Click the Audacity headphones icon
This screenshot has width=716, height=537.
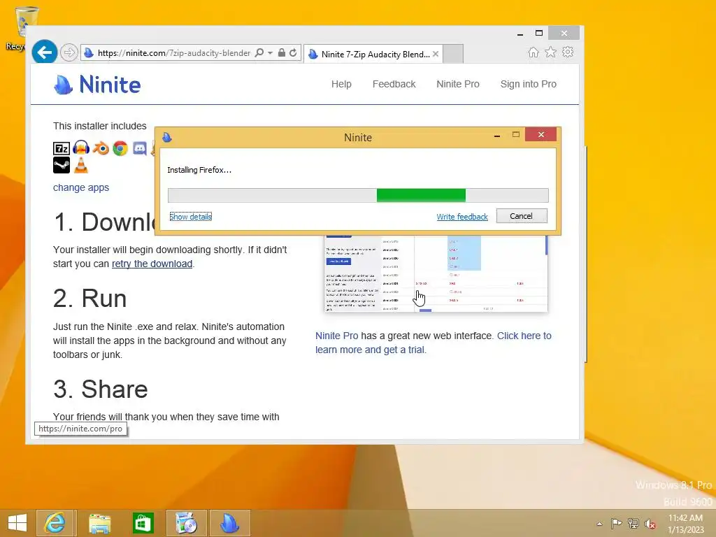81,148
